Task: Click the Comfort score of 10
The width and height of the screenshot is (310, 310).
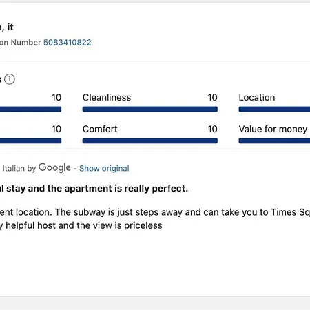Action: click(212, 130)
